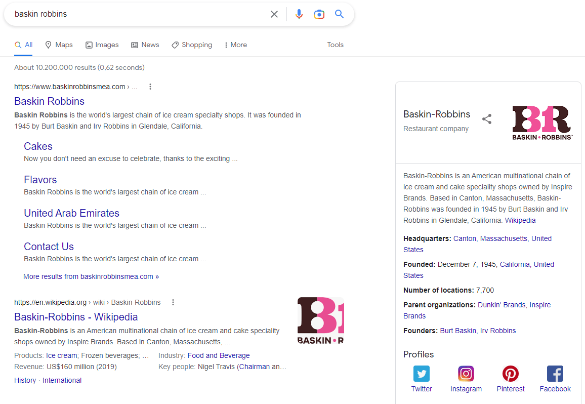585x404 pixels.
Task: Start voice search with the microphone icon
Action: click(x=299, y=14)
